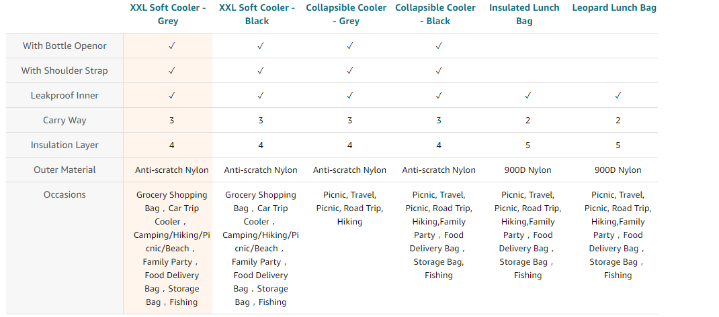719x317 pixels.
Task: Open the Insulated Lunch Bag product link
Action: tap(524, 14)
